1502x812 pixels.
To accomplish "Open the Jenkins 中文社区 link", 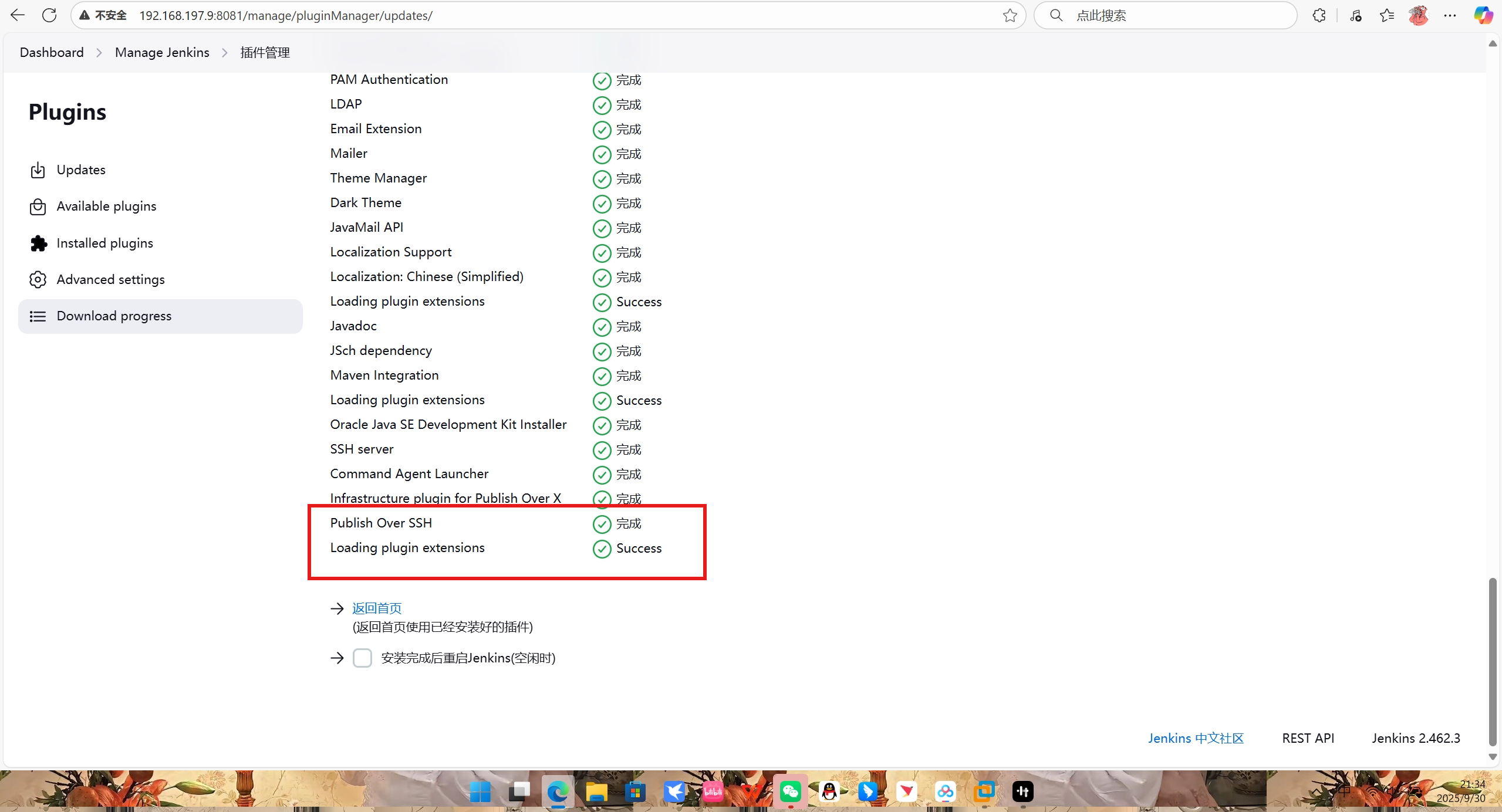I will click(1196, 738).
